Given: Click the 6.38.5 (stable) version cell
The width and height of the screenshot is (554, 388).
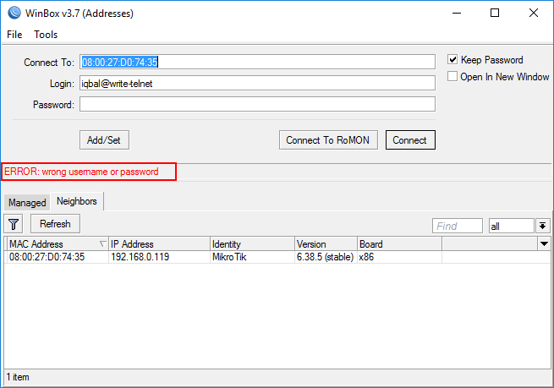Looking at the screenshot, I should (x=325, y=257).
